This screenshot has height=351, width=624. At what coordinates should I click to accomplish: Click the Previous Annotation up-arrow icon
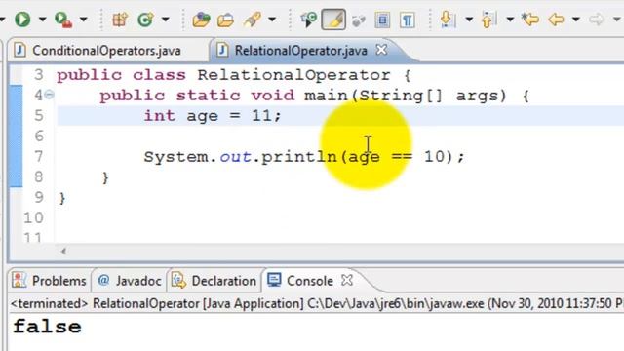tap(488, 19)
